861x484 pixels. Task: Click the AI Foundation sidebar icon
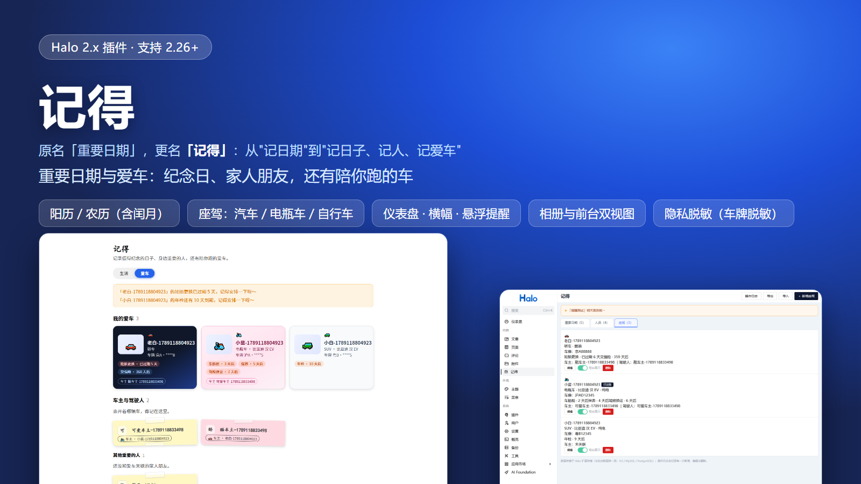tap(506, 472)
